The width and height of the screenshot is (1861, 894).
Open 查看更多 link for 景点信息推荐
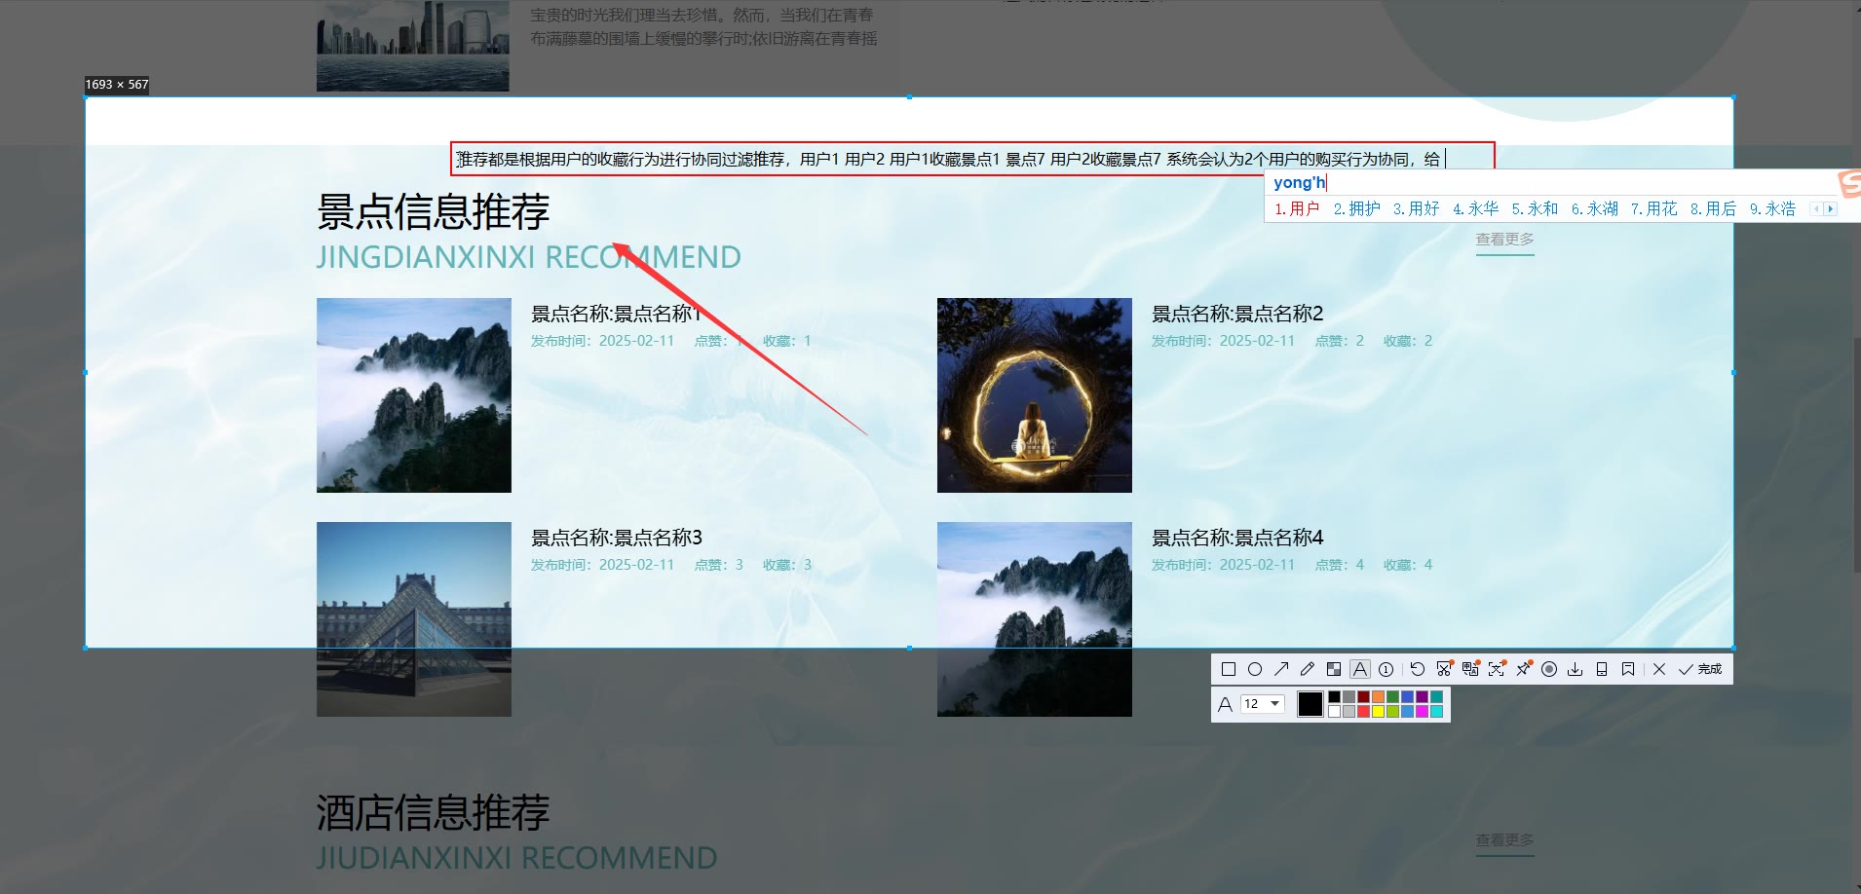[x=1504, y=240]
